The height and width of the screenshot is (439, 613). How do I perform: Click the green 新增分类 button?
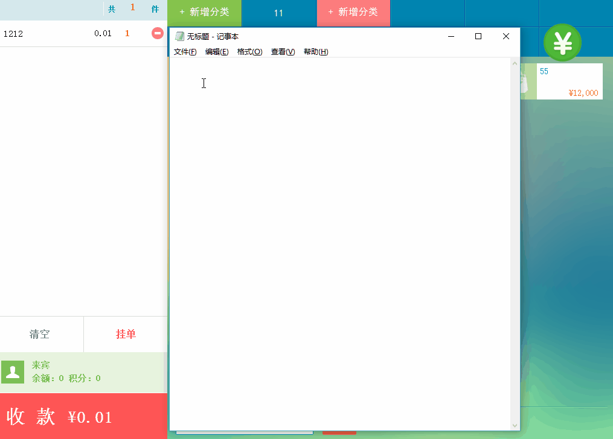click(x=205, y=13)
